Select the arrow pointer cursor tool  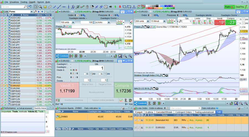coord(36,7)
